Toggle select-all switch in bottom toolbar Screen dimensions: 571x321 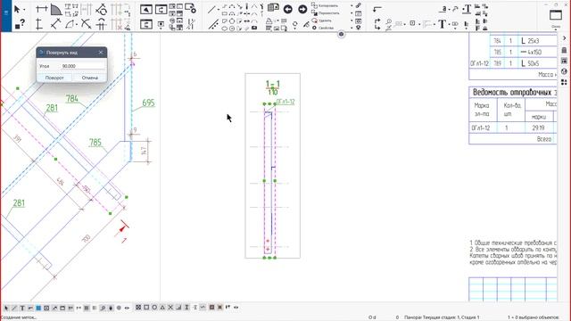(x=6, y=308)
